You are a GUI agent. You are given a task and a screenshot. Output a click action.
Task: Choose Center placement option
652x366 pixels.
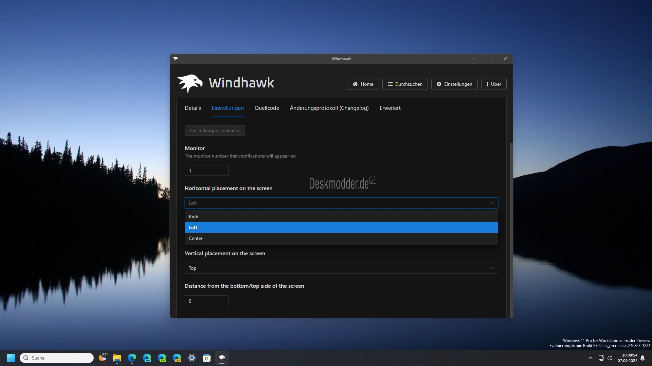point(341,238)
